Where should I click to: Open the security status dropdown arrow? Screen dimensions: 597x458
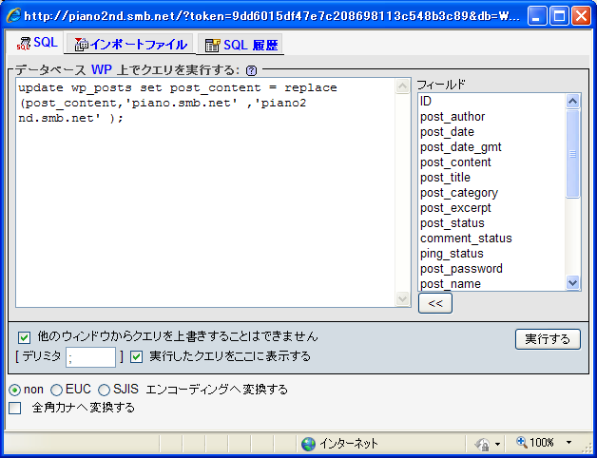tap(497, 444)
